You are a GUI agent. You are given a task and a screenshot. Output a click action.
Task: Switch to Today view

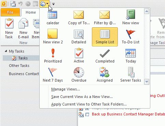click(130, 56)
